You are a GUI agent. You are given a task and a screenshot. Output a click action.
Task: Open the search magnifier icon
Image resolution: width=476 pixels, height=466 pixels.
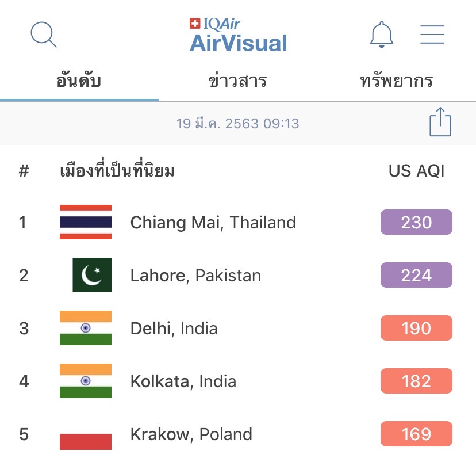(44, 35)
